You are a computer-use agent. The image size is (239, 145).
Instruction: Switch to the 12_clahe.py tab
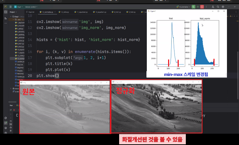point(64,12)
